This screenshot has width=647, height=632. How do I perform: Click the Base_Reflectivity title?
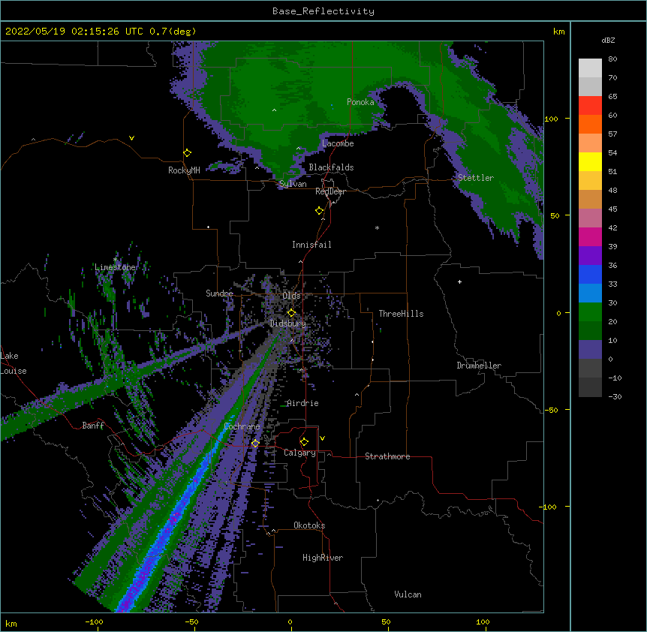tap(323, 11)
